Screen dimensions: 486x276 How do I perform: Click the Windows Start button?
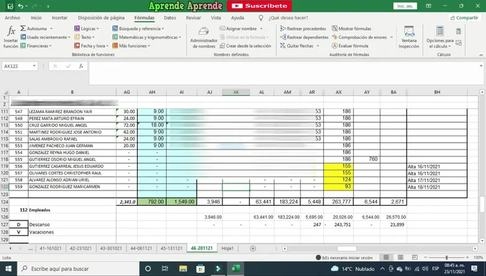tap(8, 268)
